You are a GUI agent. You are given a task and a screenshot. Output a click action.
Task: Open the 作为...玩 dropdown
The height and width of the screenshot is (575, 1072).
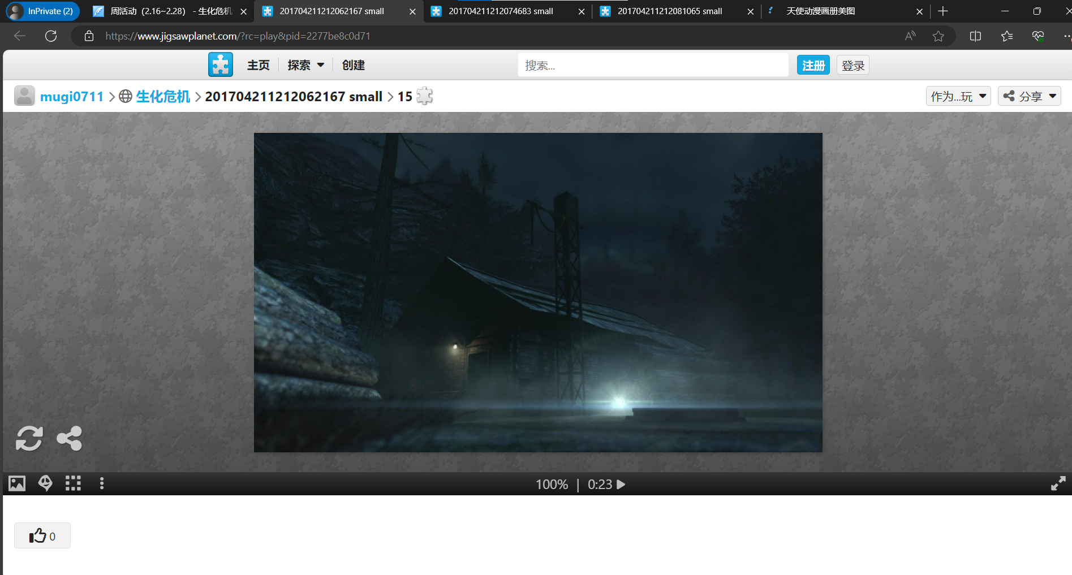coord(958,96)
